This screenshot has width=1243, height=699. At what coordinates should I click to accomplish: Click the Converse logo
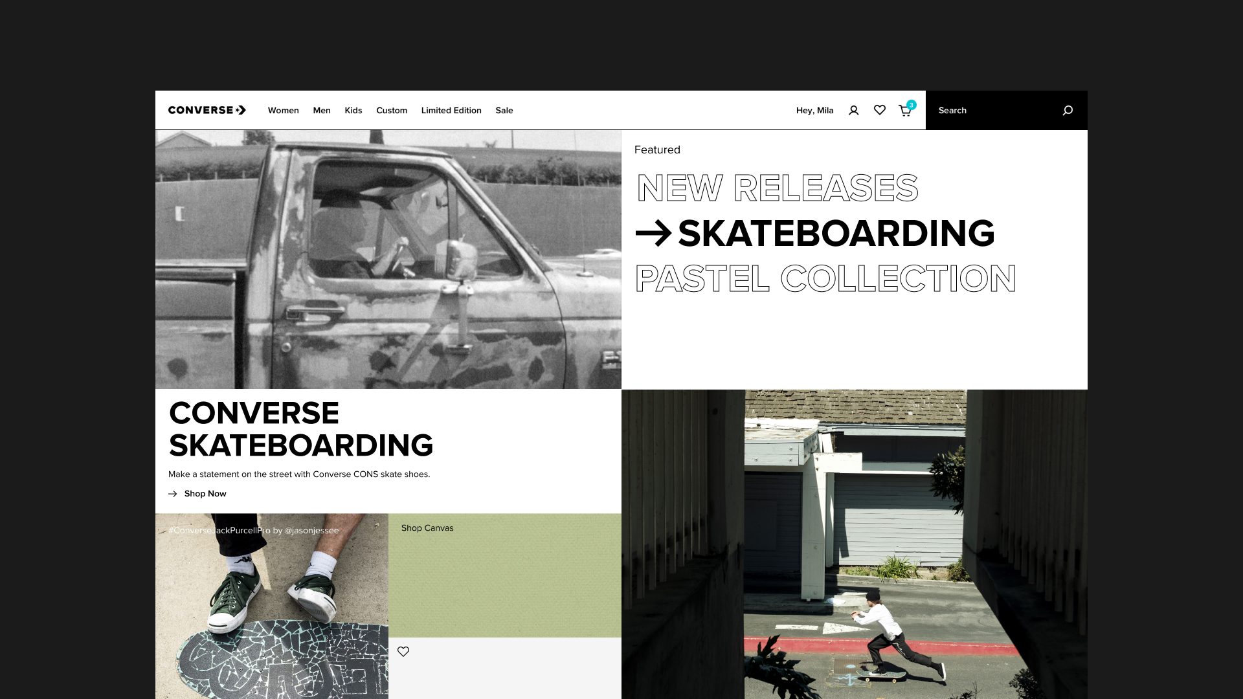coord(207,110)
